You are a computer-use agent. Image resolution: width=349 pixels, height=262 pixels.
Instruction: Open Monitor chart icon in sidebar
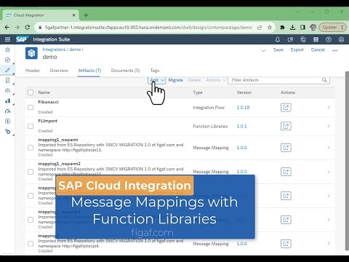(x=8, y=100)
